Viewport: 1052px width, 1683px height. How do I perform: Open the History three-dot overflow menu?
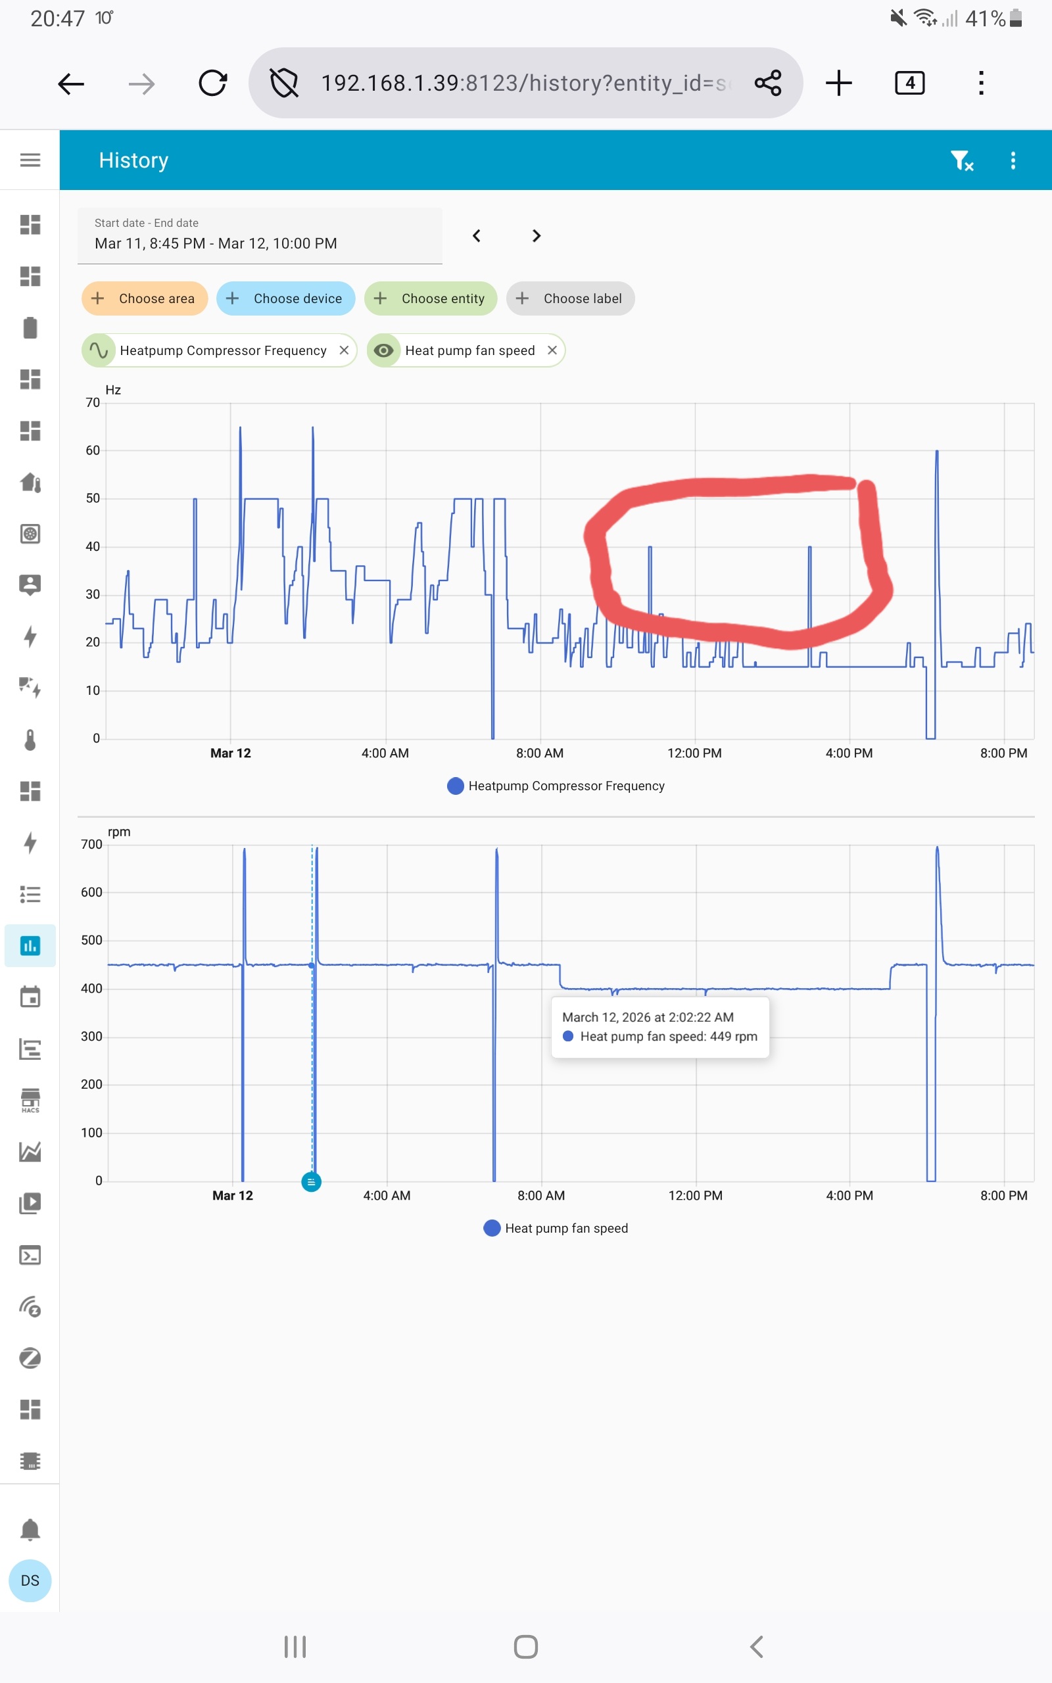click(x=1013, y=160)
